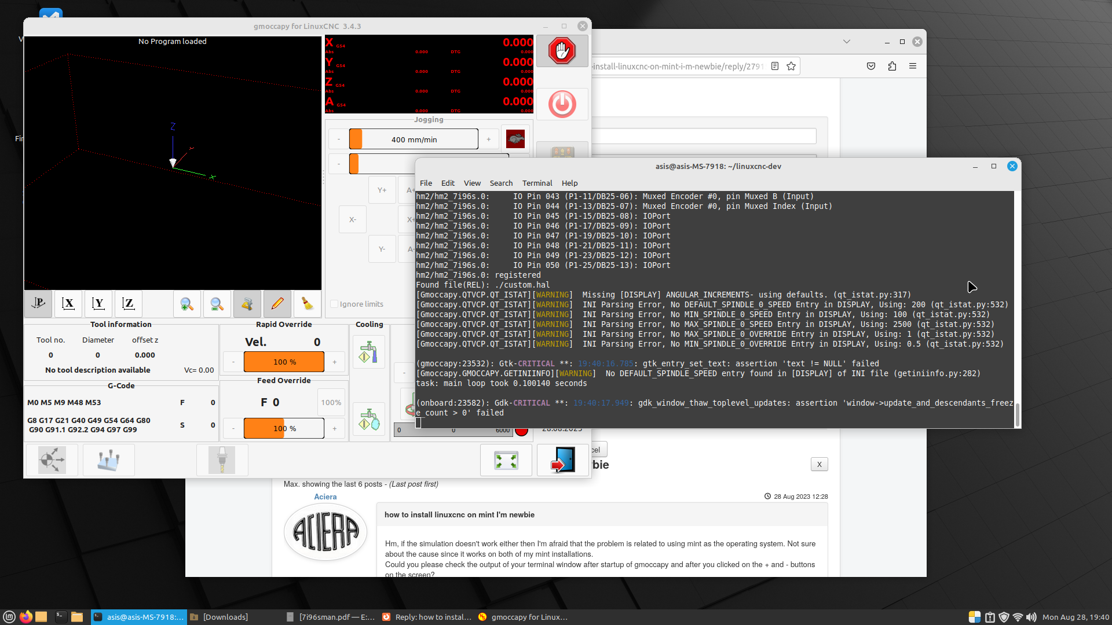Toggle fullscreen with green arrows icon

pyautogui.click(x=506, y=460)
